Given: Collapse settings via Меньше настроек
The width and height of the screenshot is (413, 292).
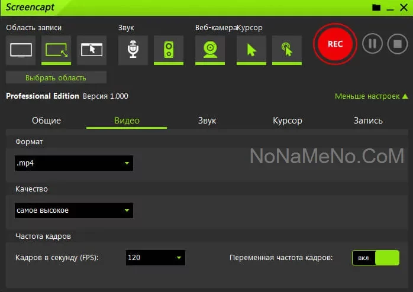Looking at the screenshot, I should click(x=371, y=96).
